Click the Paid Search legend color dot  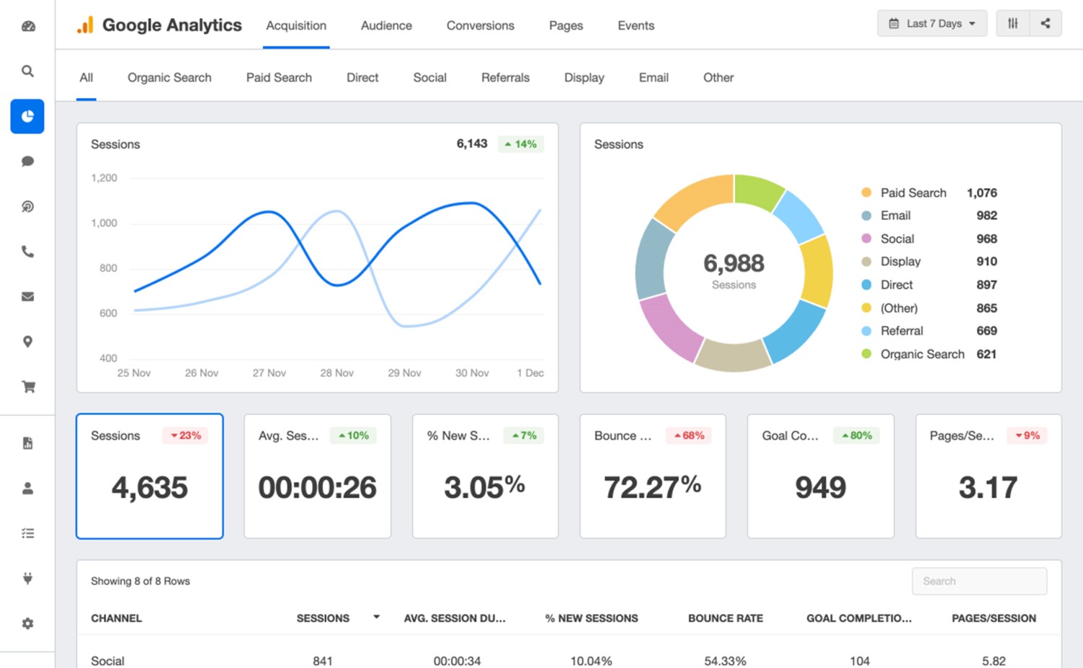coord(866,193)
